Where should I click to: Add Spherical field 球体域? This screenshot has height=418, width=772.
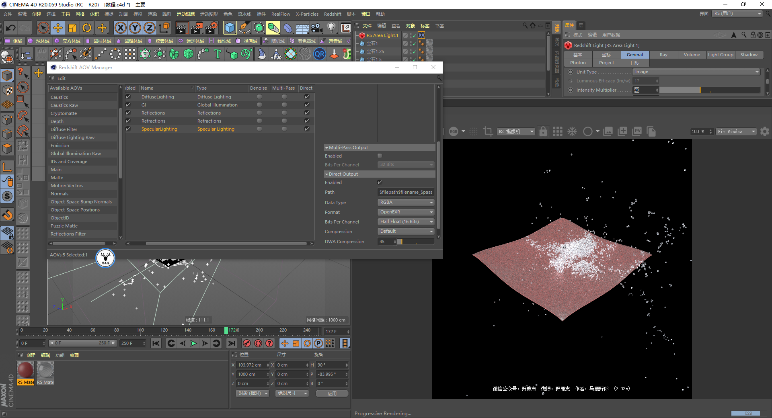(x=39, y=41)
